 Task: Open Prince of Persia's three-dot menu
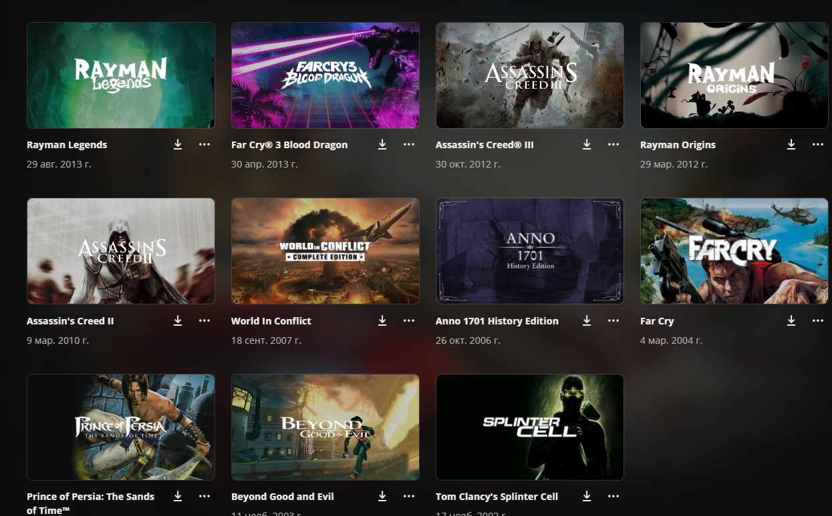pos(204,497)
